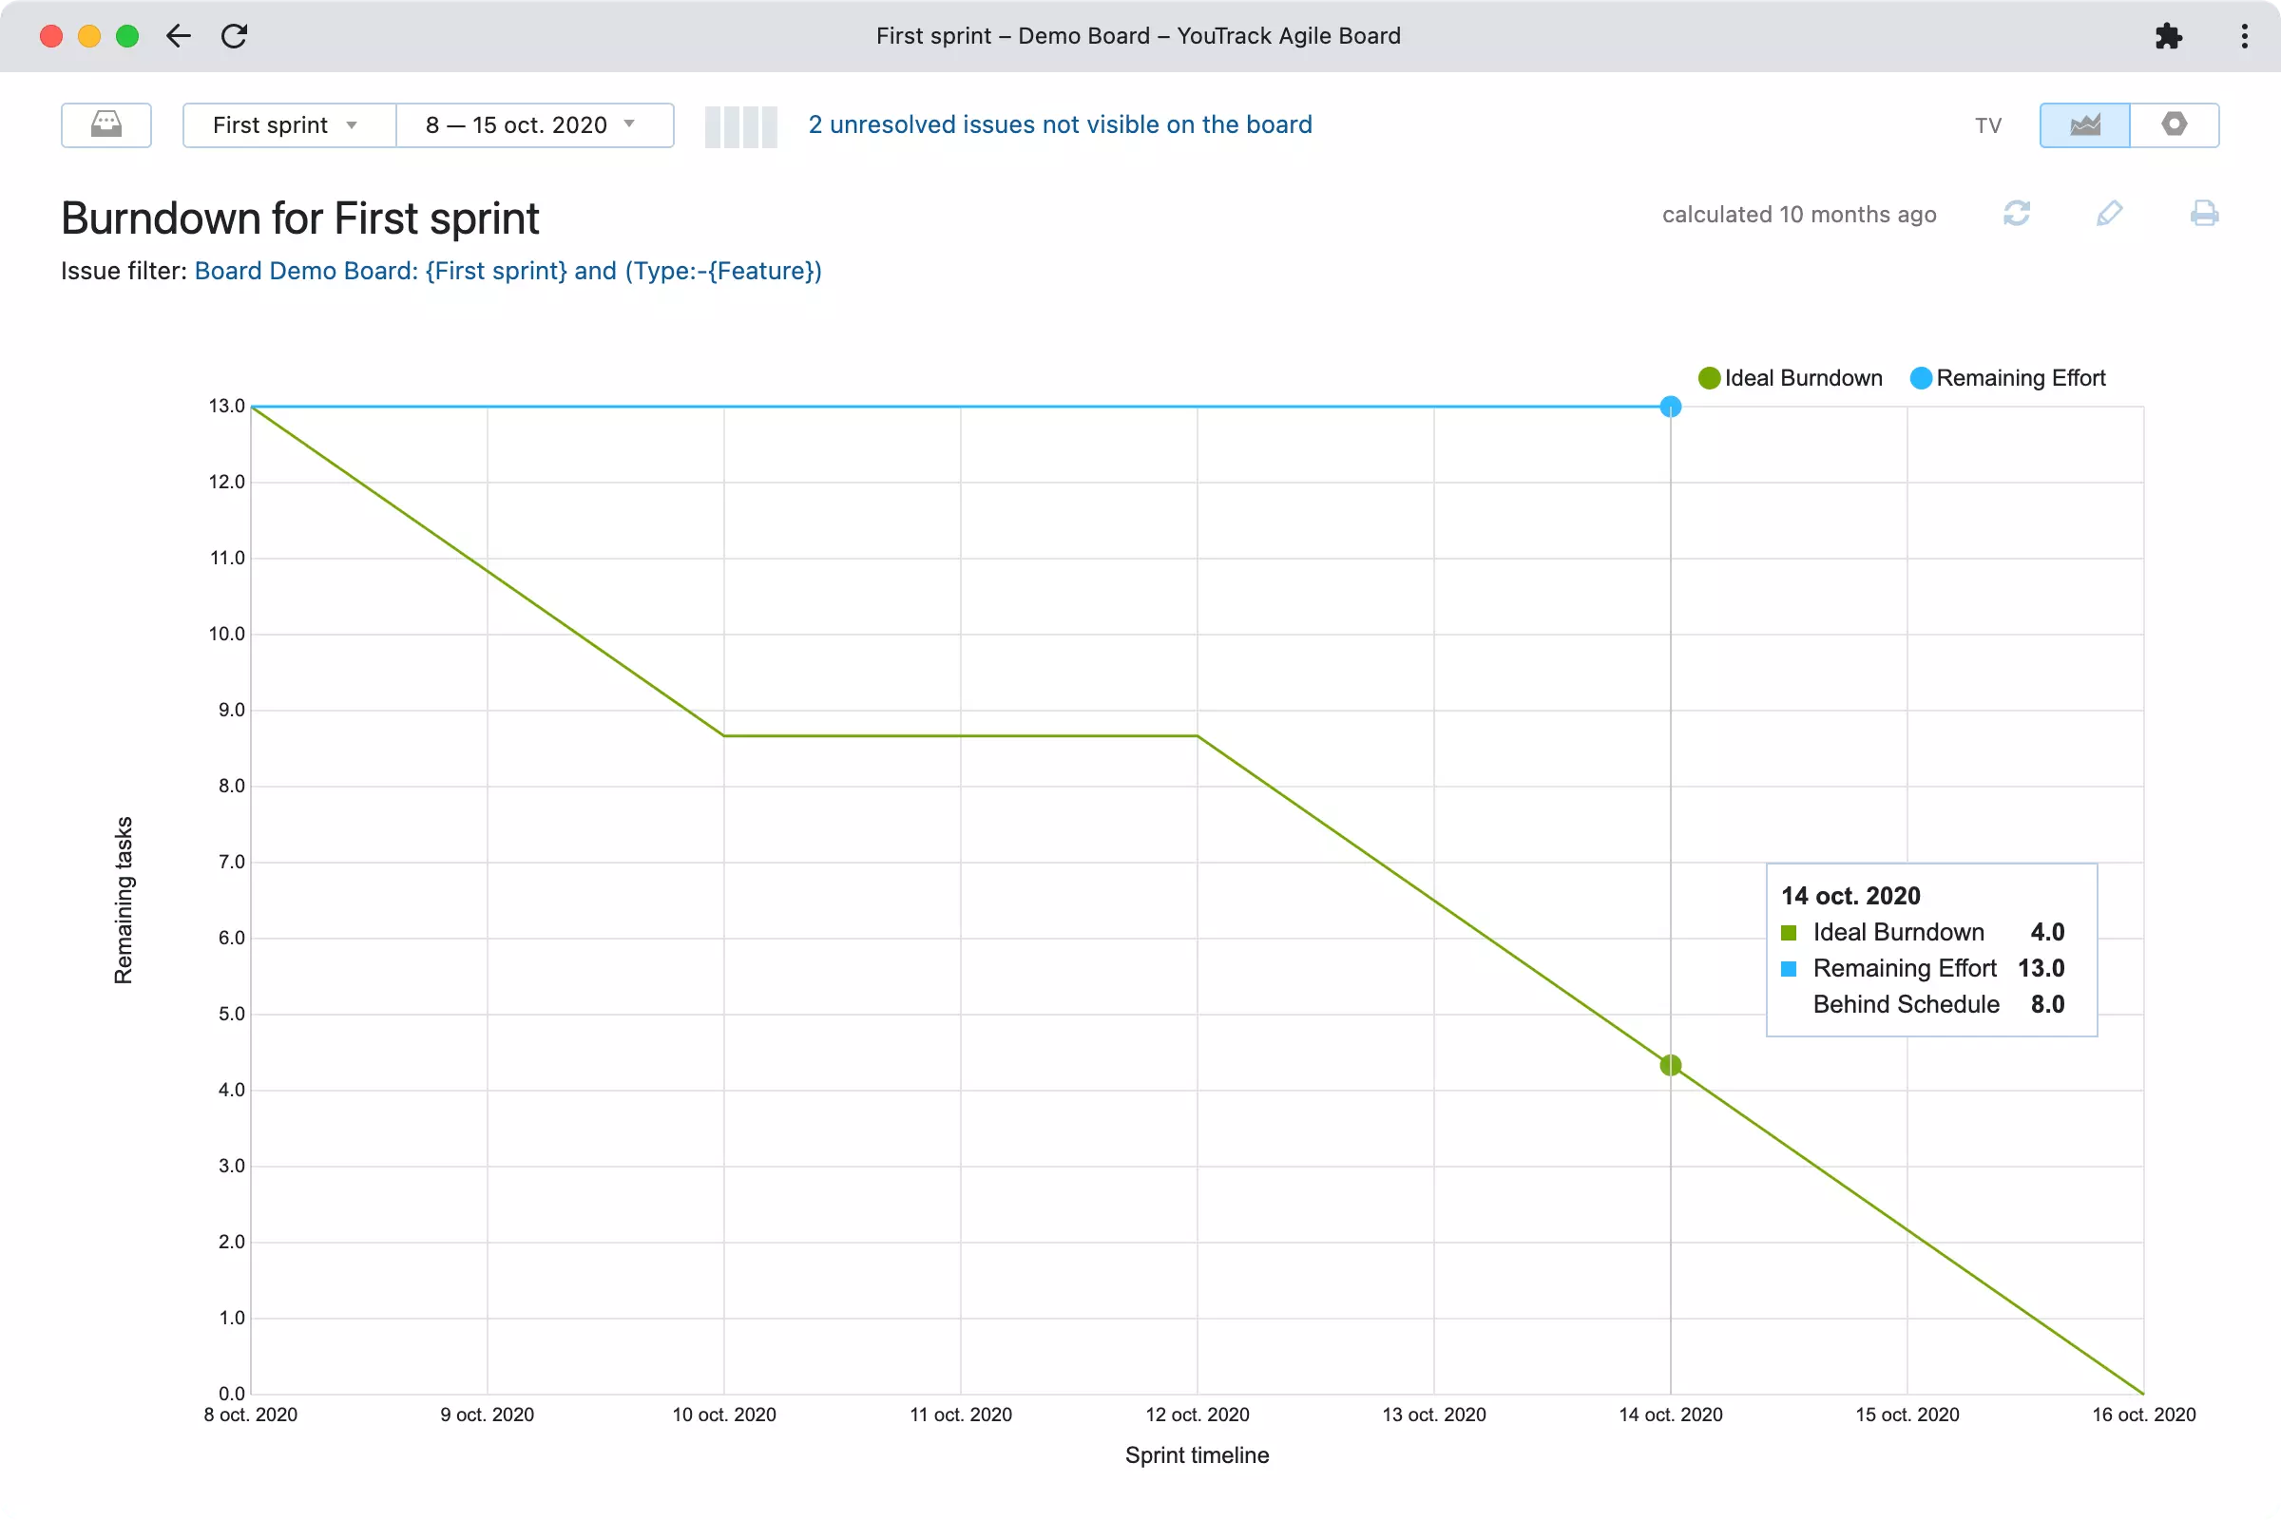
Task: Click the blue Remaining Effort point on 14 oct.
Action: [1670, 407]
